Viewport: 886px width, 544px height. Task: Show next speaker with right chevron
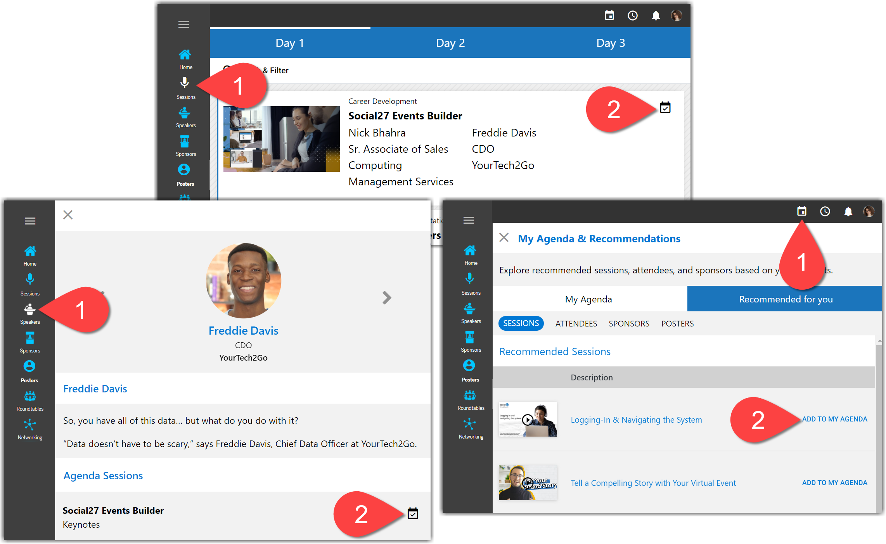click(386, 297)
